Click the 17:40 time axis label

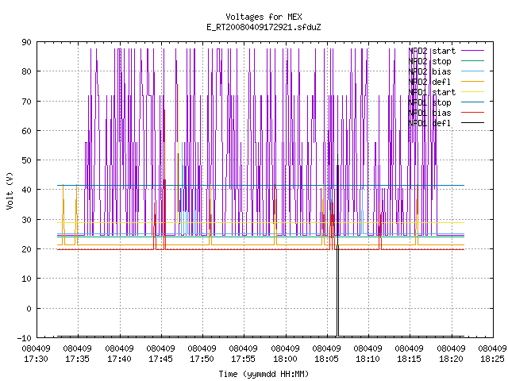click(119, 359)
